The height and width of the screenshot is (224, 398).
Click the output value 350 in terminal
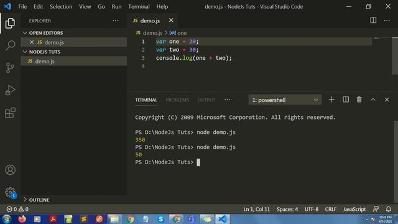point(140,139)
